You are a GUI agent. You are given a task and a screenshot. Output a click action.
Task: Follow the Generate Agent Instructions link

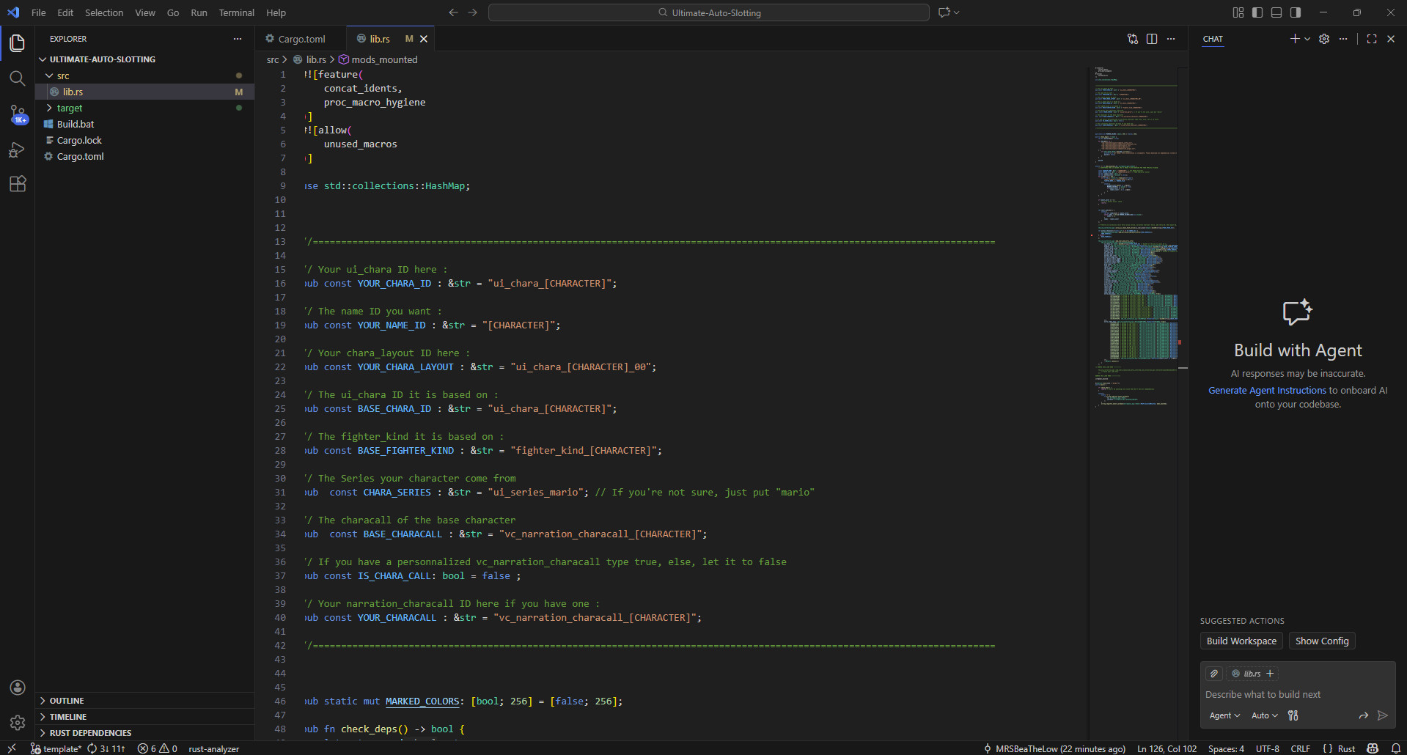point(1267,391)
